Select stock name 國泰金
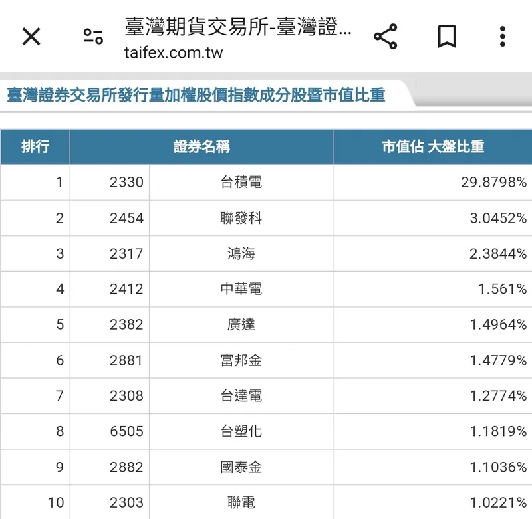 [241, 467]
